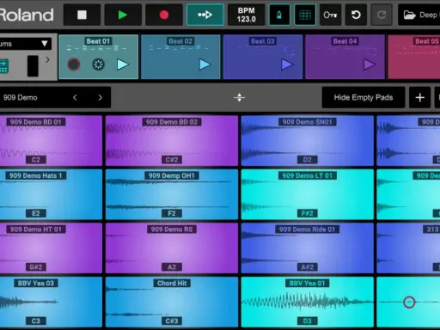Click the Roland logo
This screenshot has height=330, width=440.
(27, 15)
